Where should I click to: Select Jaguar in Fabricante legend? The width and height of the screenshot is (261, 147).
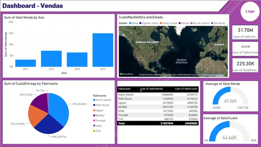[98, 110]
